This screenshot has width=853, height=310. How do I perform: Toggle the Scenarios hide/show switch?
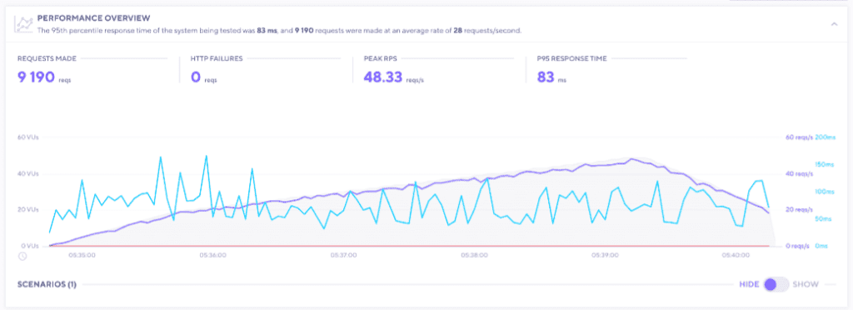coord(776,284)
